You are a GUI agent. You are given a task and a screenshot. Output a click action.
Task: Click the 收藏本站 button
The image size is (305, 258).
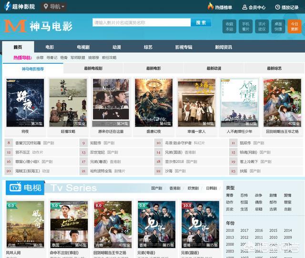click(229, 27)
